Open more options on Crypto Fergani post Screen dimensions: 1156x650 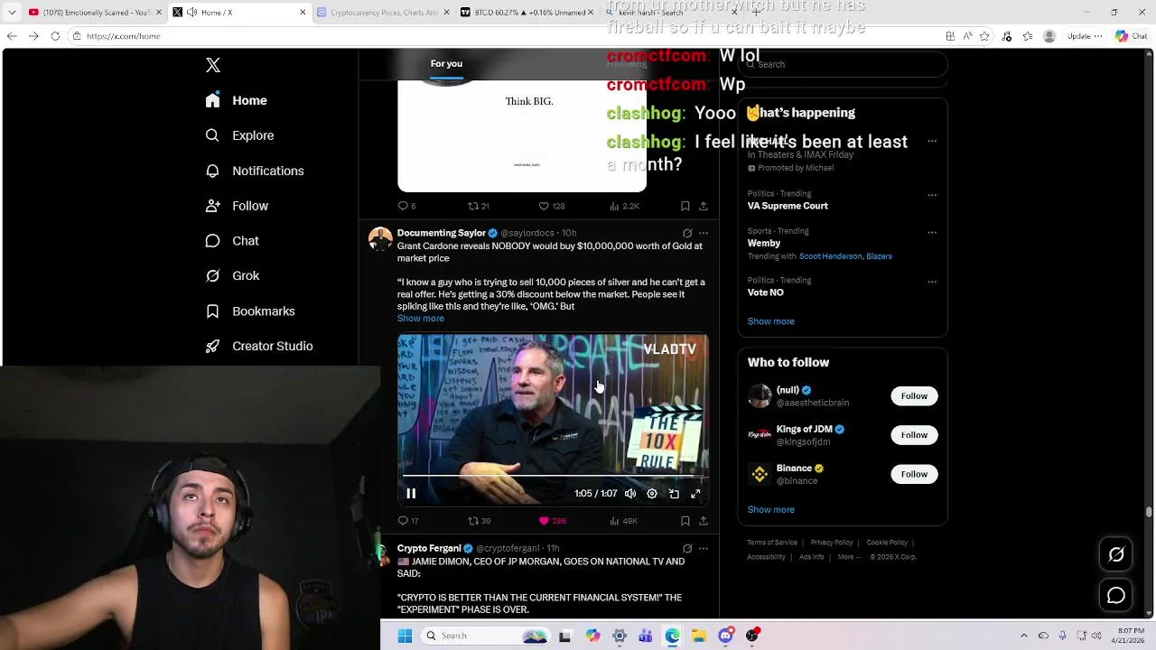pos(704,548)
